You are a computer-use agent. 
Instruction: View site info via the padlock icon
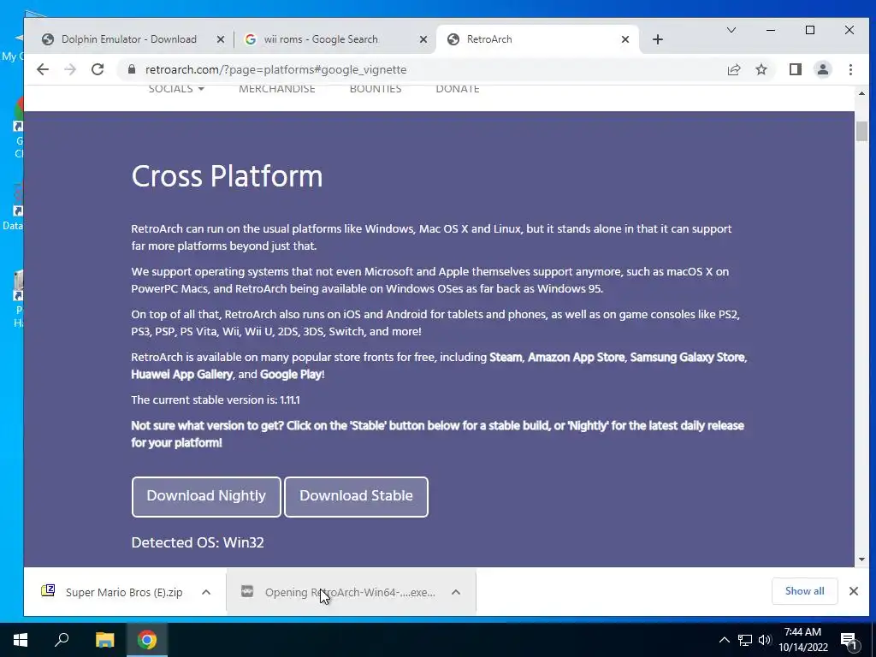(132, 69)
